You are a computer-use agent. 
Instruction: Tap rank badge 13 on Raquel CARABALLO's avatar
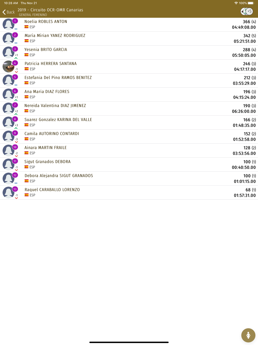pyautogui.click(x=15, y=189)
